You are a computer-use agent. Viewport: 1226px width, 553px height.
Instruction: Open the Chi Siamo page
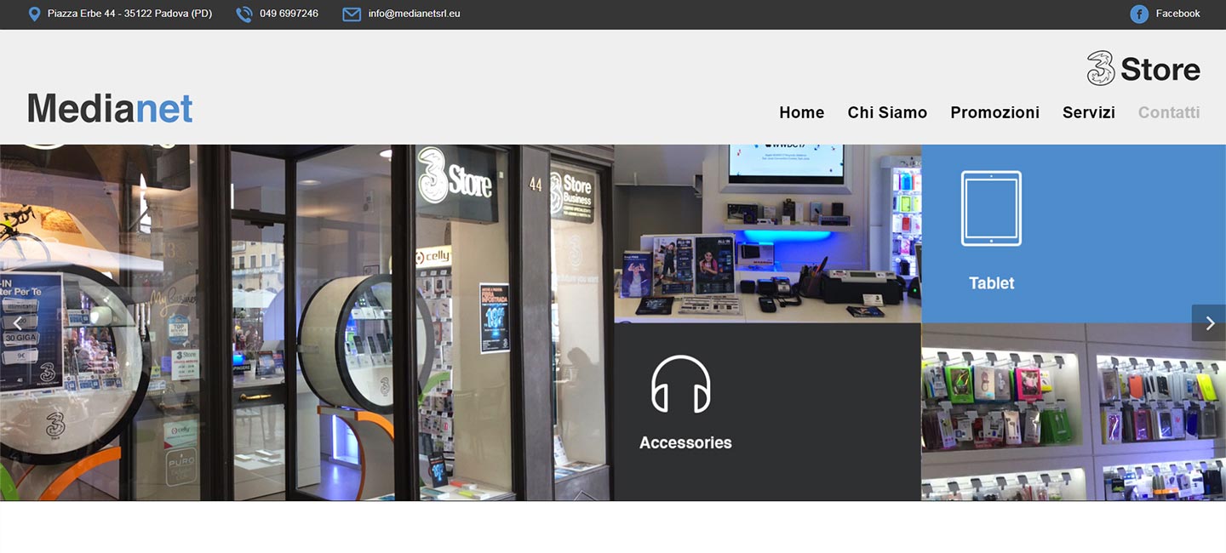[x=887, y=112]
